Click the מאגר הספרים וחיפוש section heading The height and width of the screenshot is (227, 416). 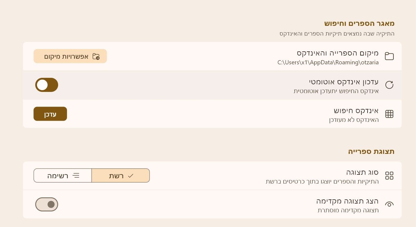359,23
